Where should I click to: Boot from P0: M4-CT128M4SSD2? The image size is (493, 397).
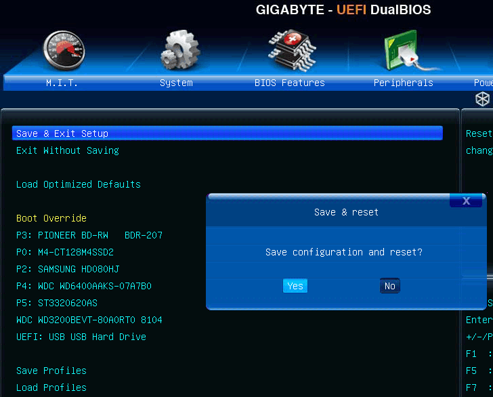tap(65, 252)
